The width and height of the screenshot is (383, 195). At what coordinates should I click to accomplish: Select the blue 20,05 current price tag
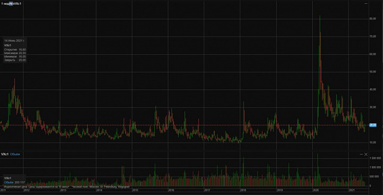pos(373,125)
